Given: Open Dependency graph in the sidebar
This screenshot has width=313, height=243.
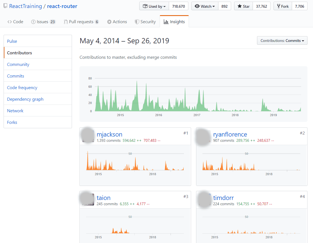Looking at the screenshot, I should [38, 99].
